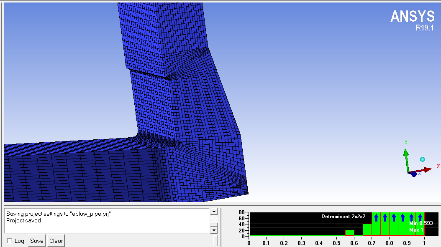Click the cyan isometric view sphere
441x247 pixels.
[423, 159]
